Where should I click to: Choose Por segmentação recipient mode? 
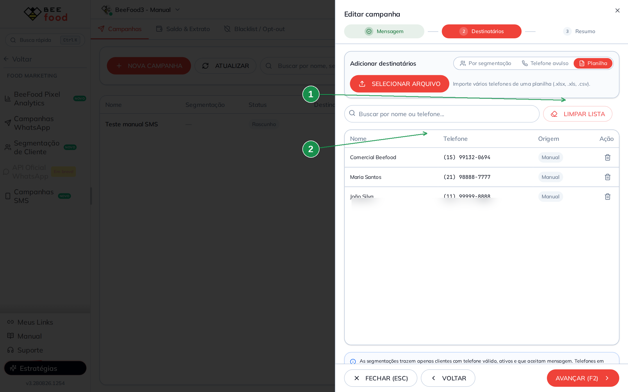(485, 63)
